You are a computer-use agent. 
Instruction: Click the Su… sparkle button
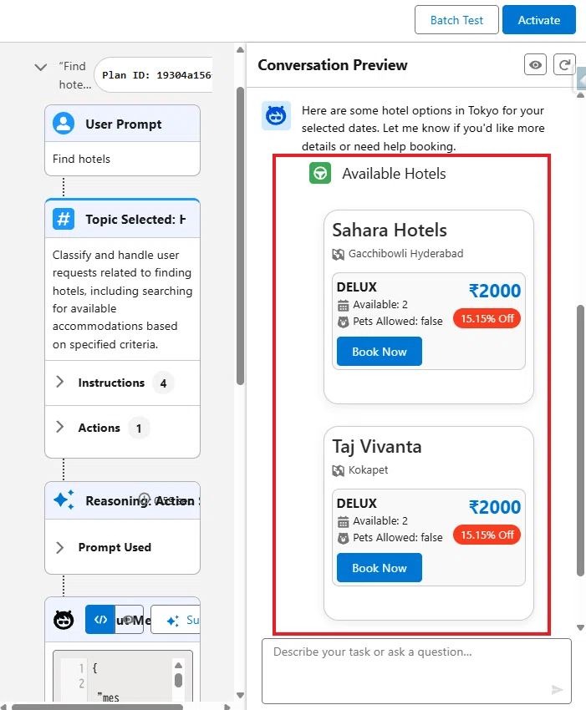click(176, 620)
